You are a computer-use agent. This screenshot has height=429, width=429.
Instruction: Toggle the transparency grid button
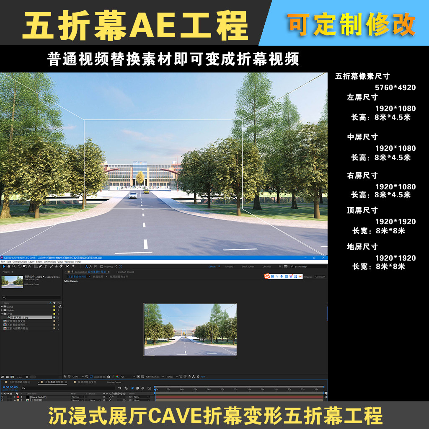tap(142, 377)
